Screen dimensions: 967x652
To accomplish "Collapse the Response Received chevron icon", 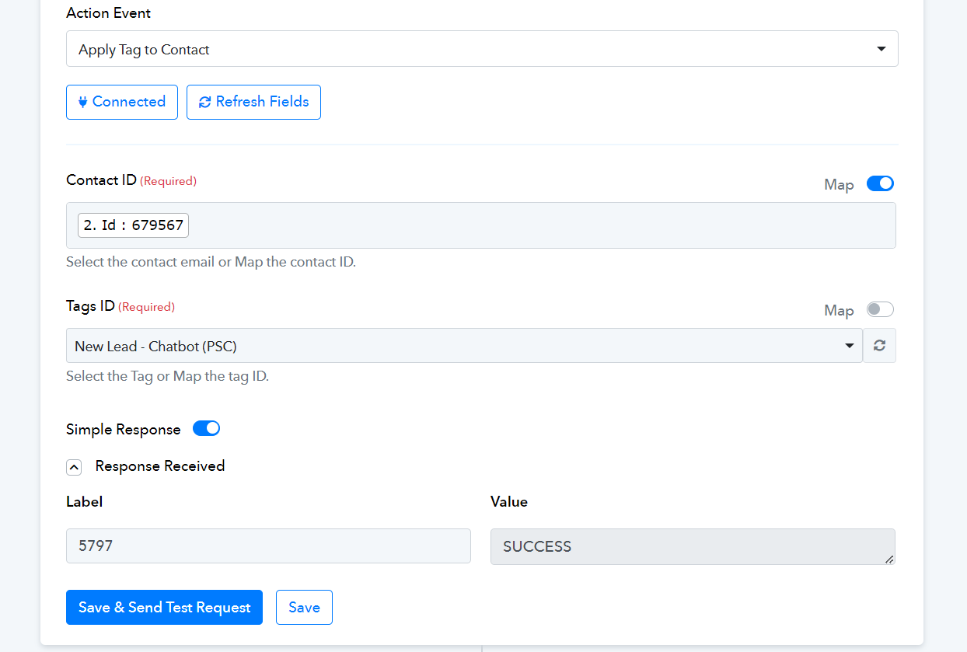I will [74, 467].
